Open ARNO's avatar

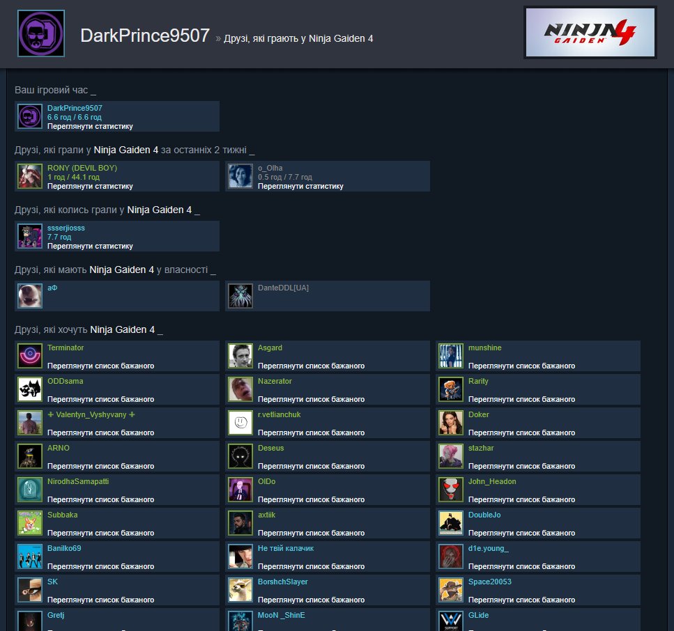click(30, 456)
